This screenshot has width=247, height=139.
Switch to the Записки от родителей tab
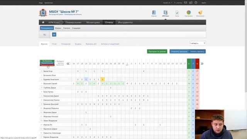110,44
